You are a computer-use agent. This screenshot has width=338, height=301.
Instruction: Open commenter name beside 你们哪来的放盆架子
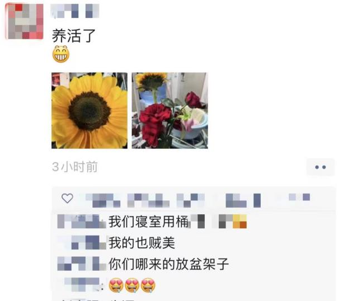point(82,264)
